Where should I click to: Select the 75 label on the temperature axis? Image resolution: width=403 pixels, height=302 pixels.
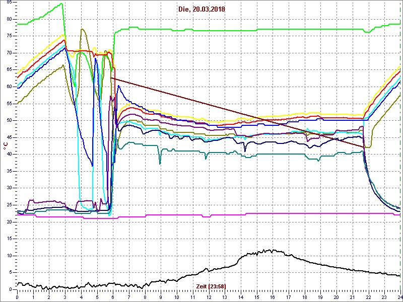tap(10, 36)
